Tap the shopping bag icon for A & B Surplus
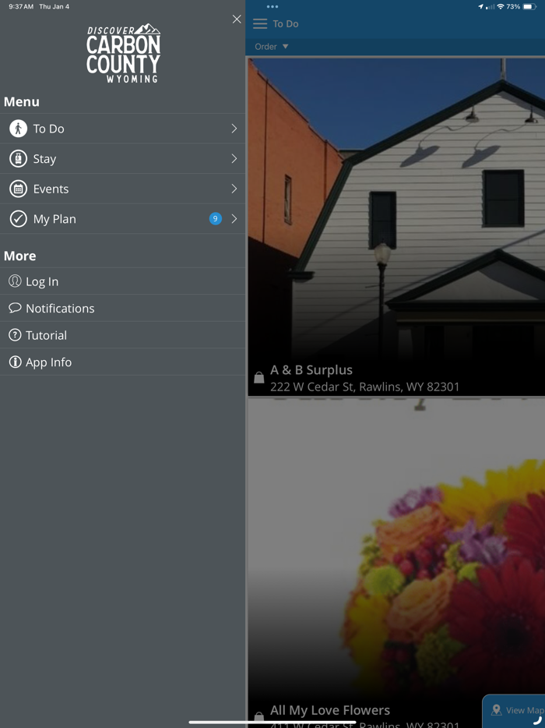This screenshot has height=728, width=545. point(258,378)
